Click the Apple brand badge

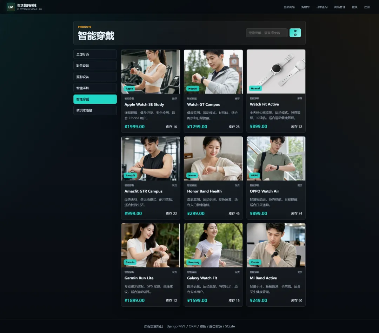click(129, 89)
